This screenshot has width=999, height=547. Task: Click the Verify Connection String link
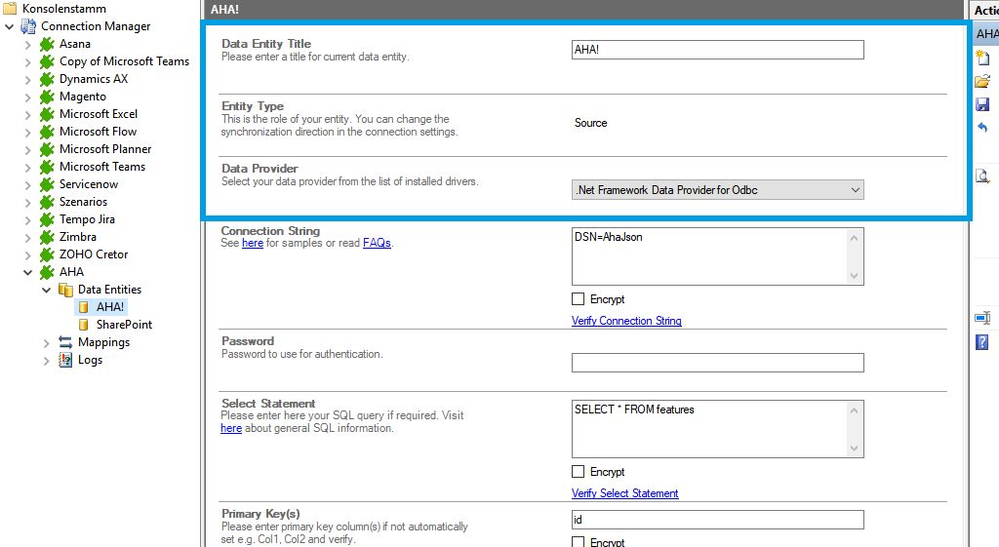point(626,321)
